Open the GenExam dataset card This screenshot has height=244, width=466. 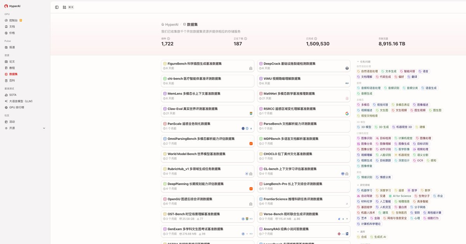[x=207, y=231]
